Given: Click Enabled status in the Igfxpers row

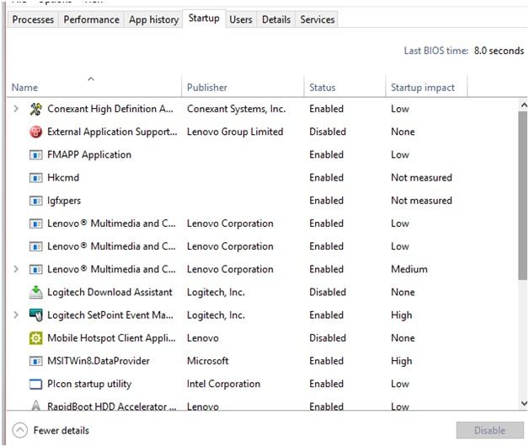Looking at the screenshot, I should point(326,201).
